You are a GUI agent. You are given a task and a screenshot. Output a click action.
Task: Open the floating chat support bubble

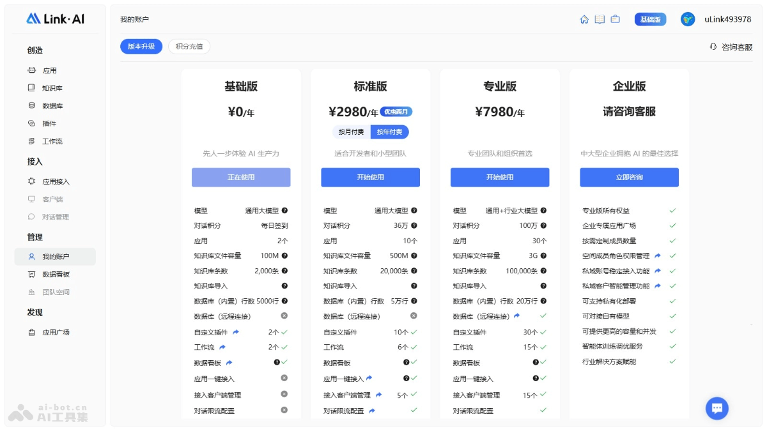click(717, 408)
